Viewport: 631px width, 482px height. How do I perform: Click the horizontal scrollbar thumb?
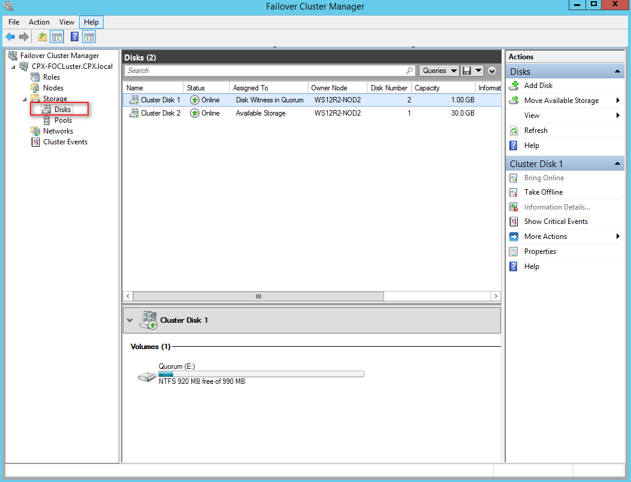pos(258,296)
